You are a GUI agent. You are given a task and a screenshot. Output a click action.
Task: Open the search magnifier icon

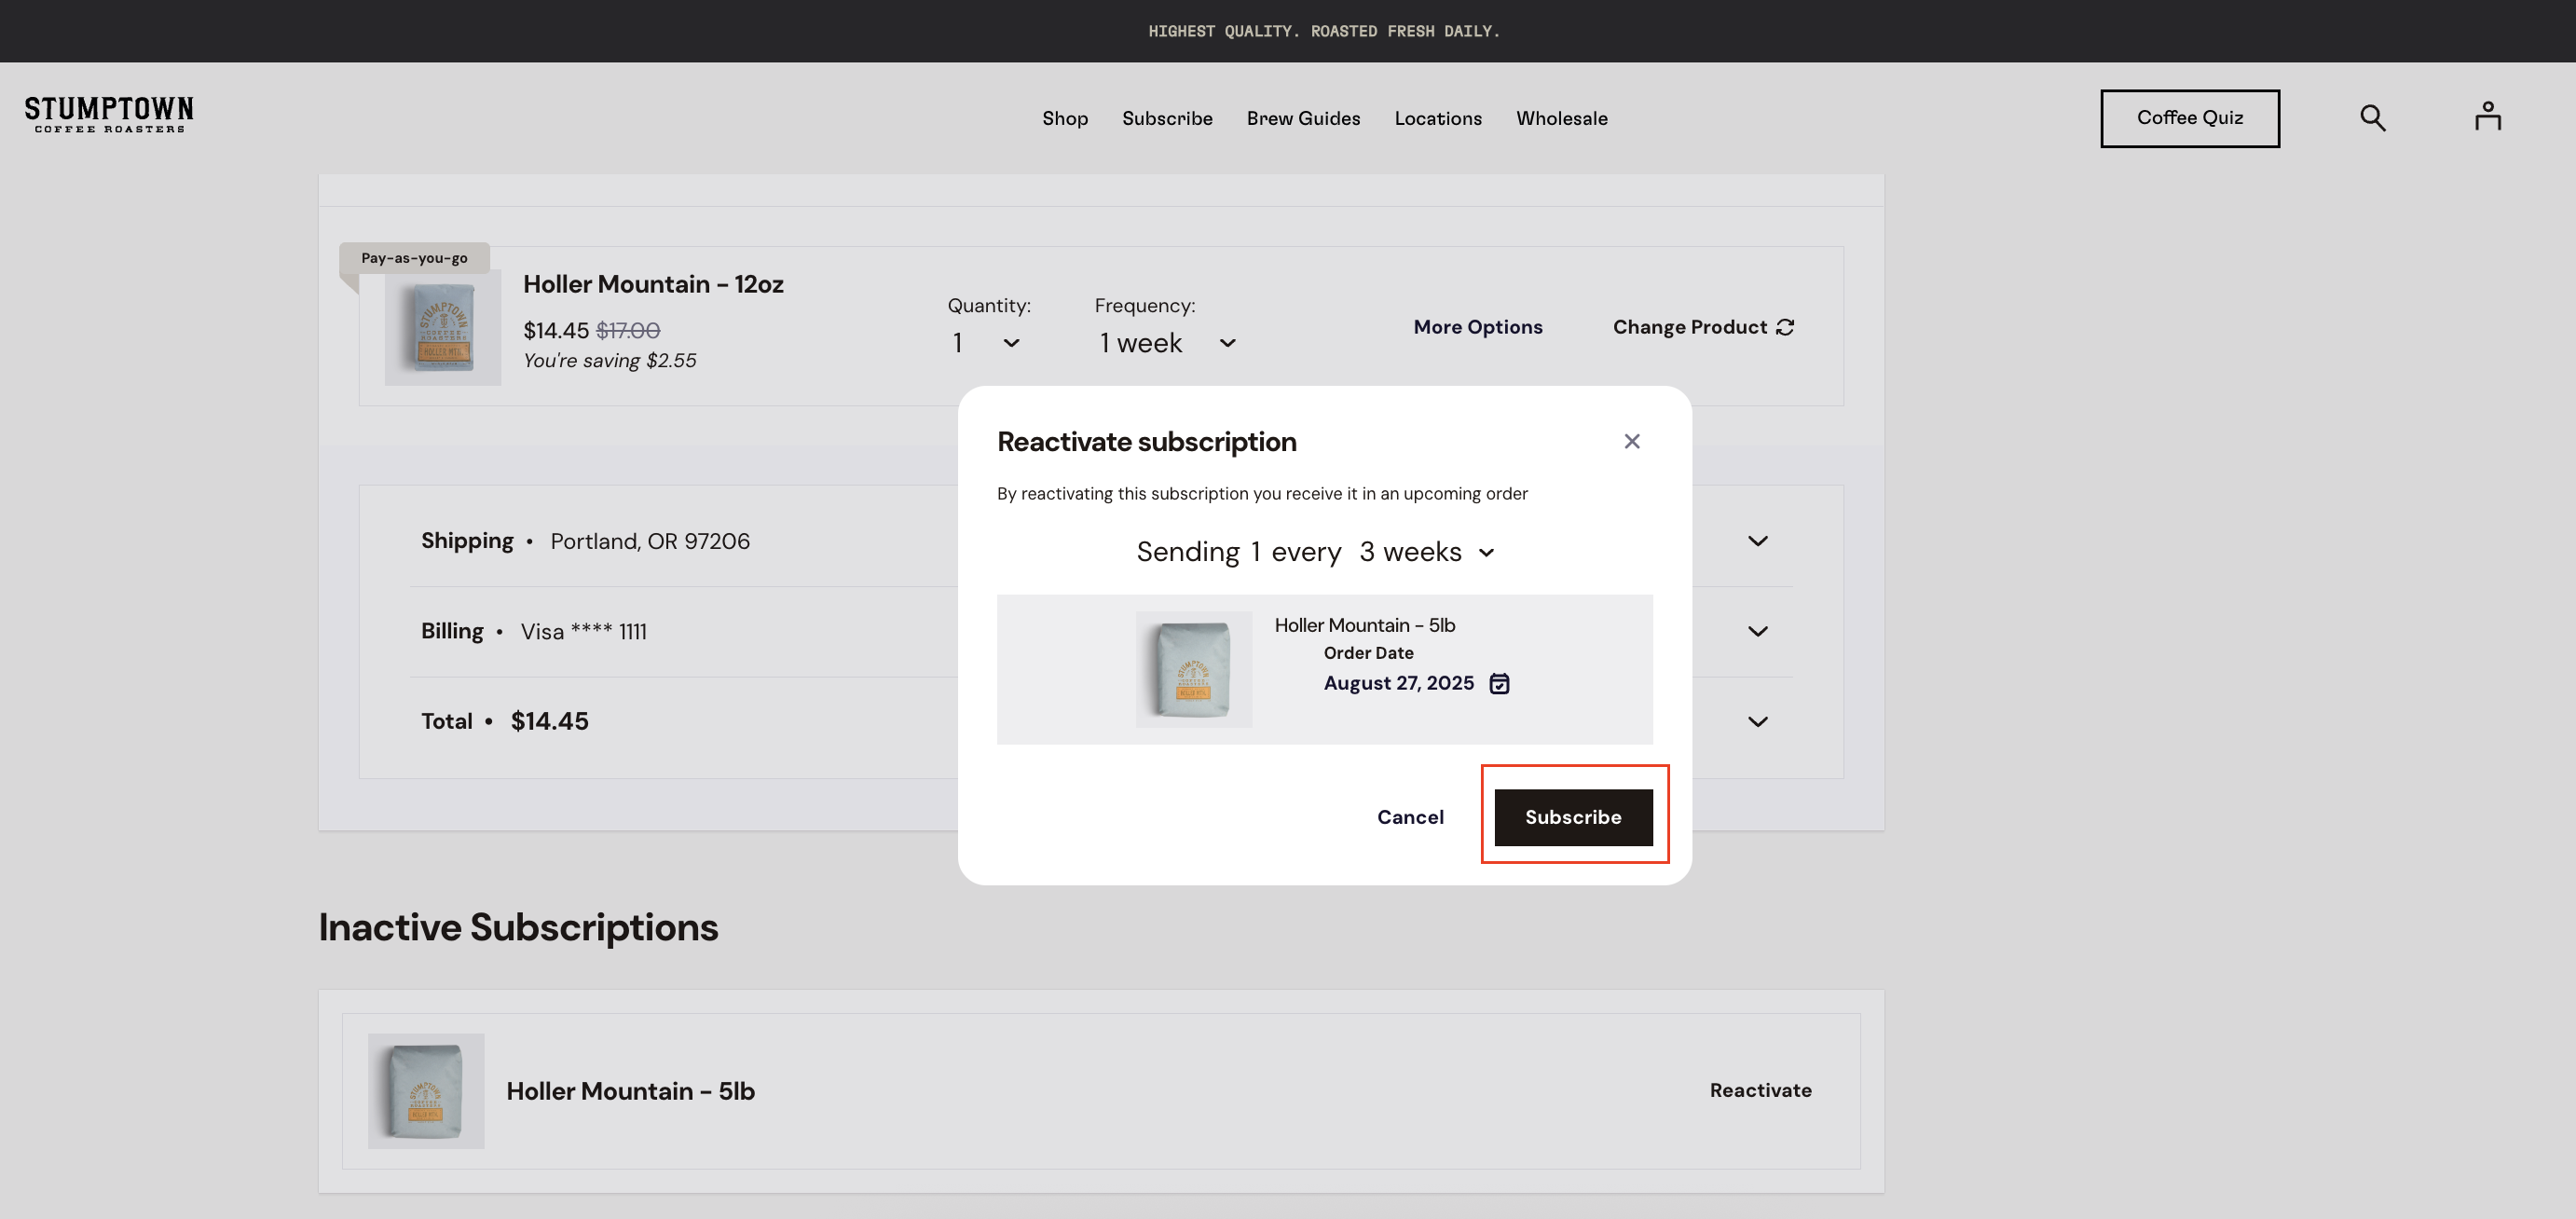tap(2373, 118)
